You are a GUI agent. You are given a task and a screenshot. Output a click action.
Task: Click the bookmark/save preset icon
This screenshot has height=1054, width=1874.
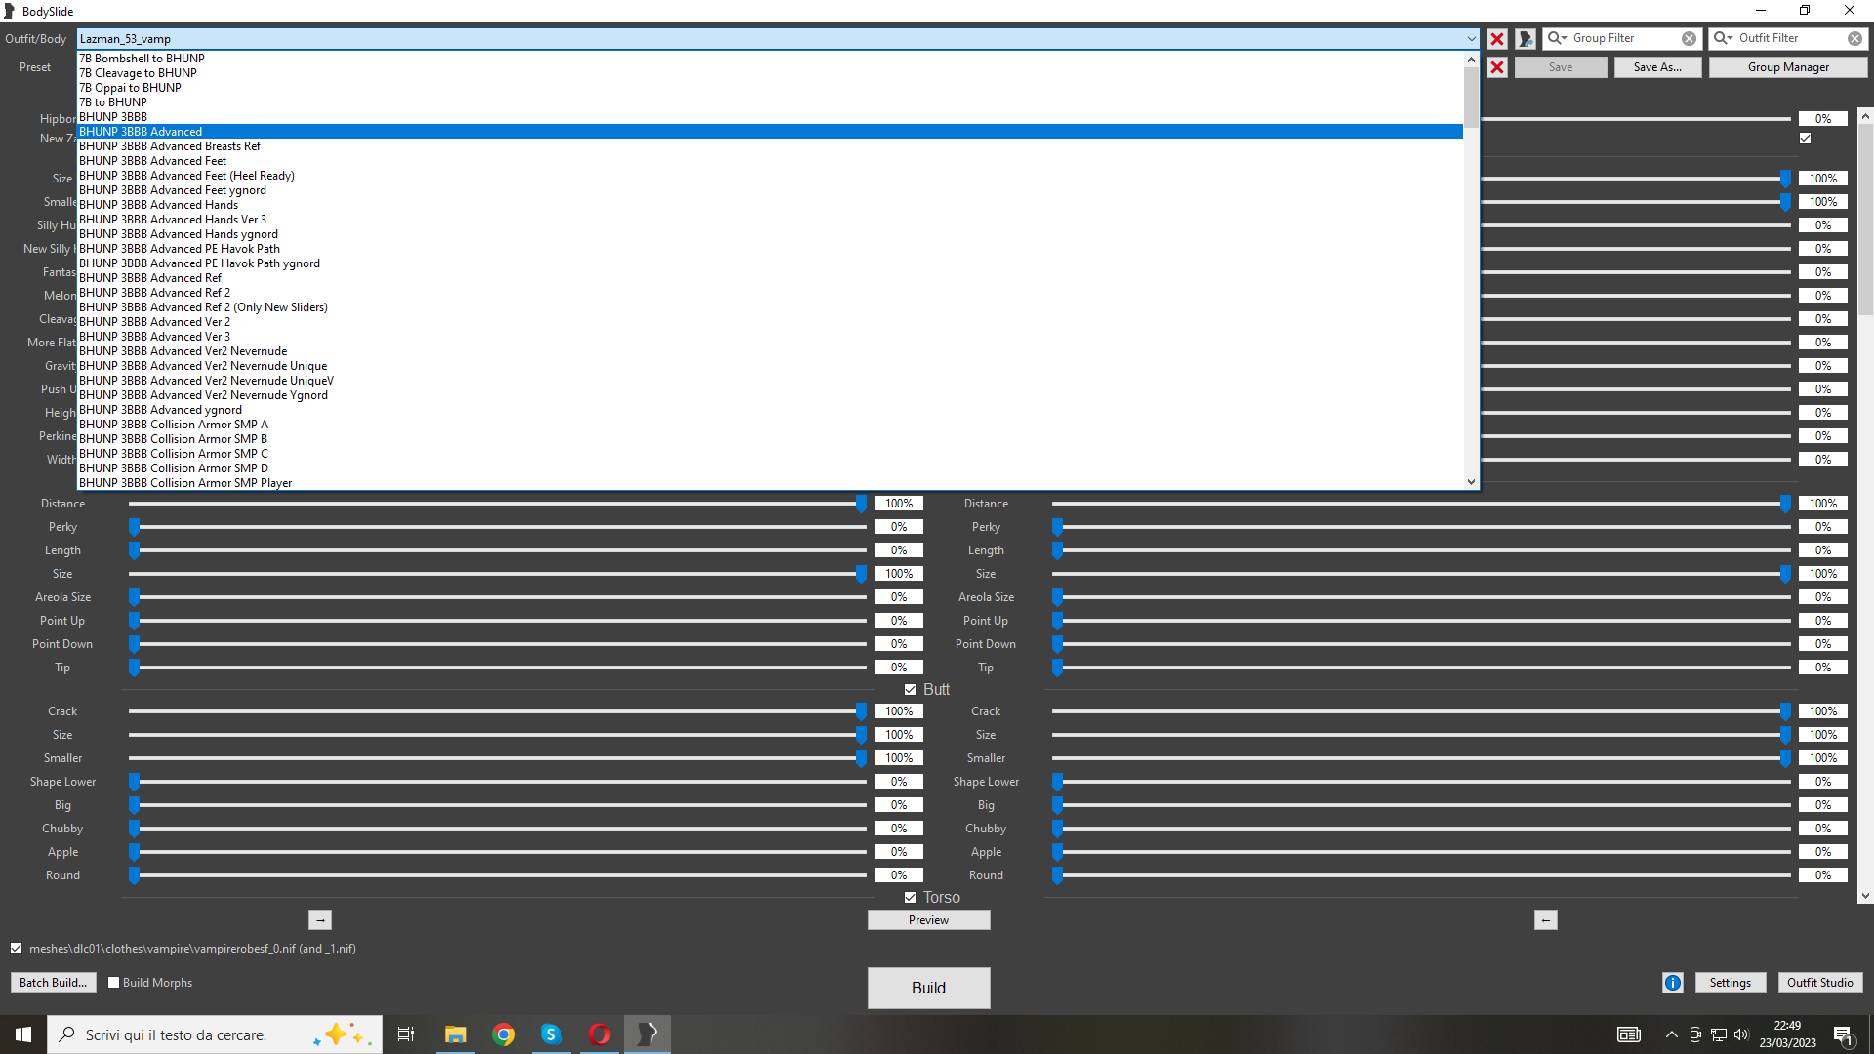coord(1526,39)
